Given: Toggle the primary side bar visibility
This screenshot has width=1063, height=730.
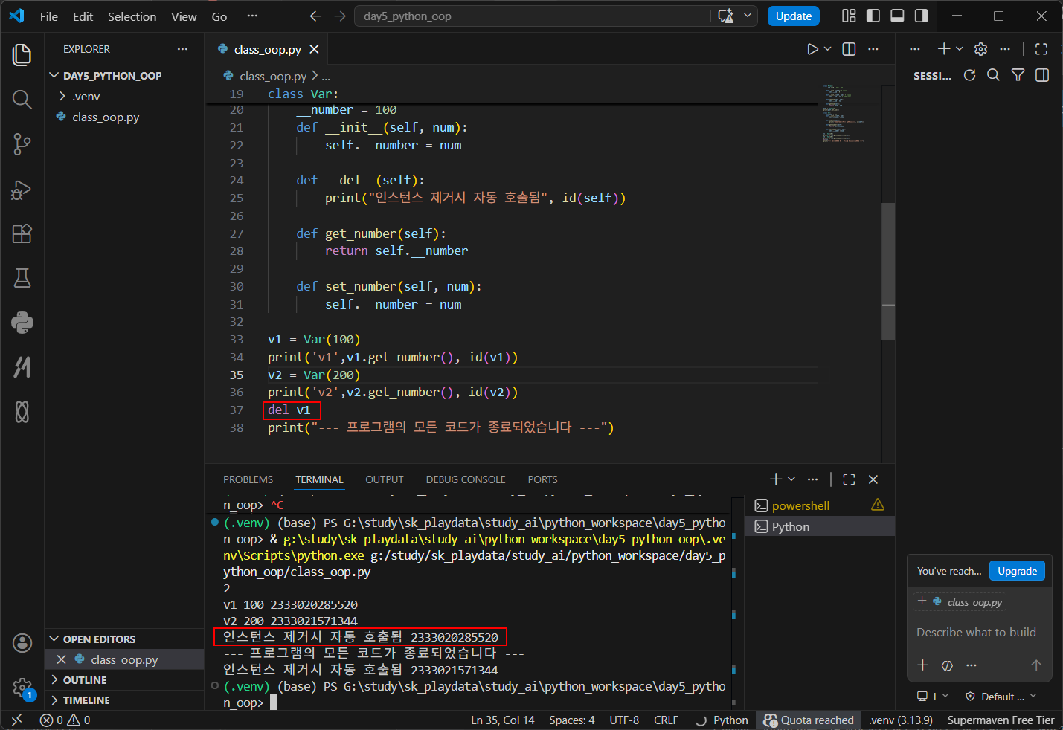Looking at the screenshot, I should (873, 16).
